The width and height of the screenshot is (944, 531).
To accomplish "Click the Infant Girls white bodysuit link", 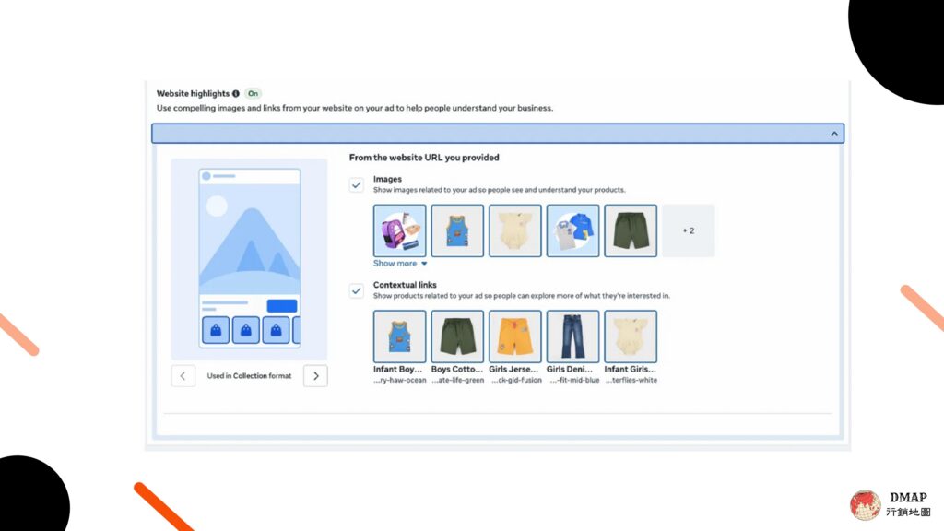I will point(631,348).
